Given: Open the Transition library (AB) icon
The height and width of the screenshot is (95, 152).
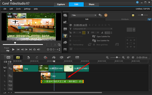Looking at the screenshot, I should (65, 29).
